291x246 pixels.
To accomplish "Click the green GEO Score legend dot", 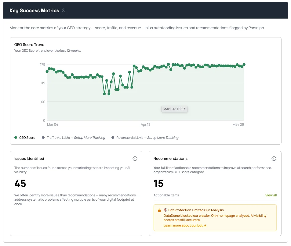I will (16, 138).
